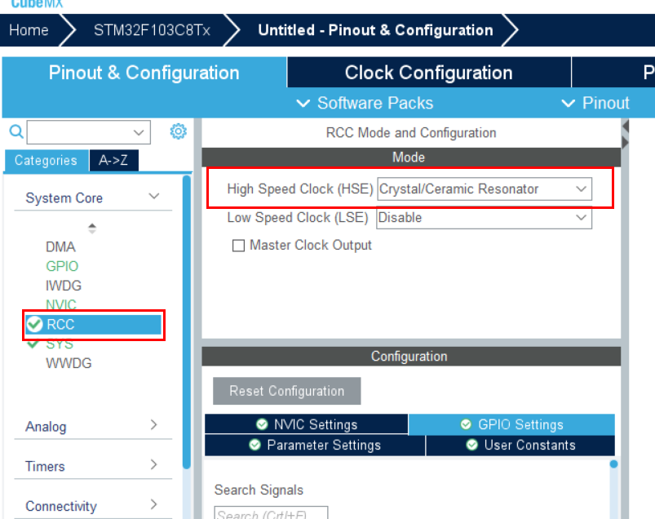Open the Low Speed Clock (LSE) dropdown
This screenshot has width=655, height=519.
[x=485, y=218]
